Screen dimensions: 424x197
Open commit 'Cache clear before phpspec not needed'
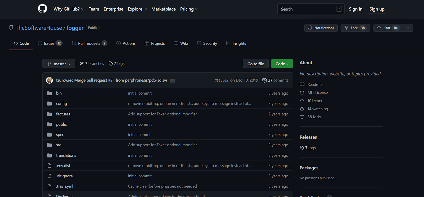click(x=162, y=186)
